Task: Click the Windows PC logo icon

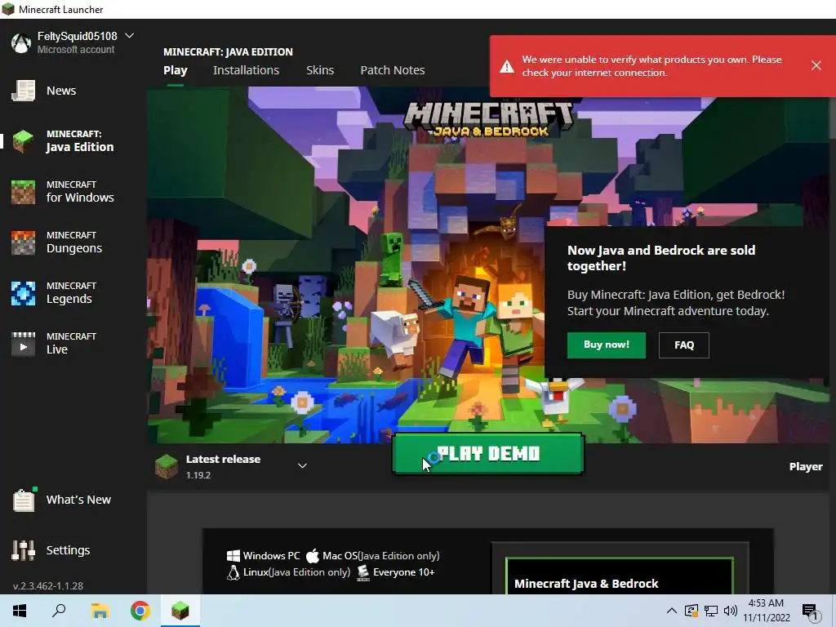Action: pos(233,556)
